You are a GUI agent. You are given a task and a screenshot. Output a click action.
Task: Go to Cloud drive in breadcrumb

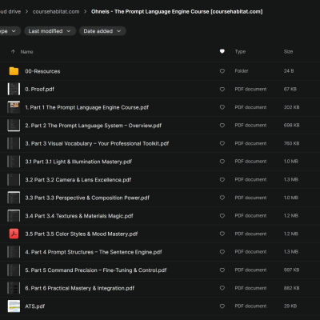10,12
